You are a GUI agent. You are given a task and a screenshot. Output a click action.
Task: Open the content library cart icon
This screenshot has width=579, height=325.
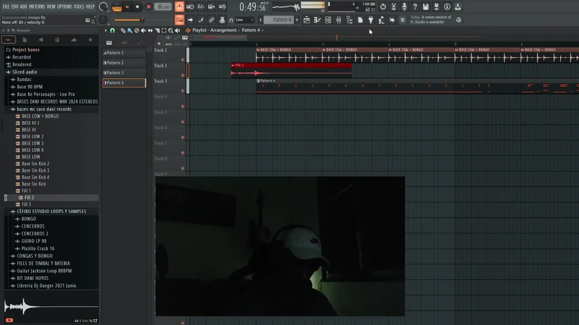coord(403,20)
